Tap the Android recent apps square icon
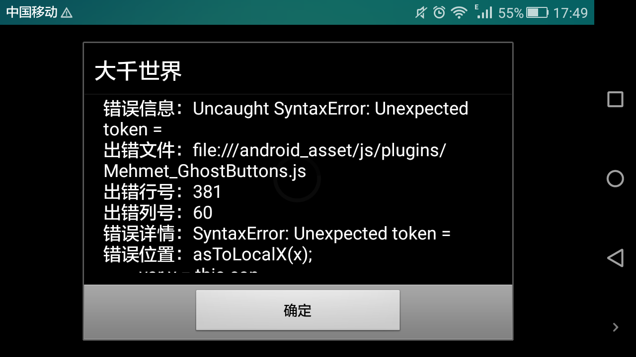Image resolution: width=636 pixels, height=357 pixels. pyautogui.click(x=615, y=99)
